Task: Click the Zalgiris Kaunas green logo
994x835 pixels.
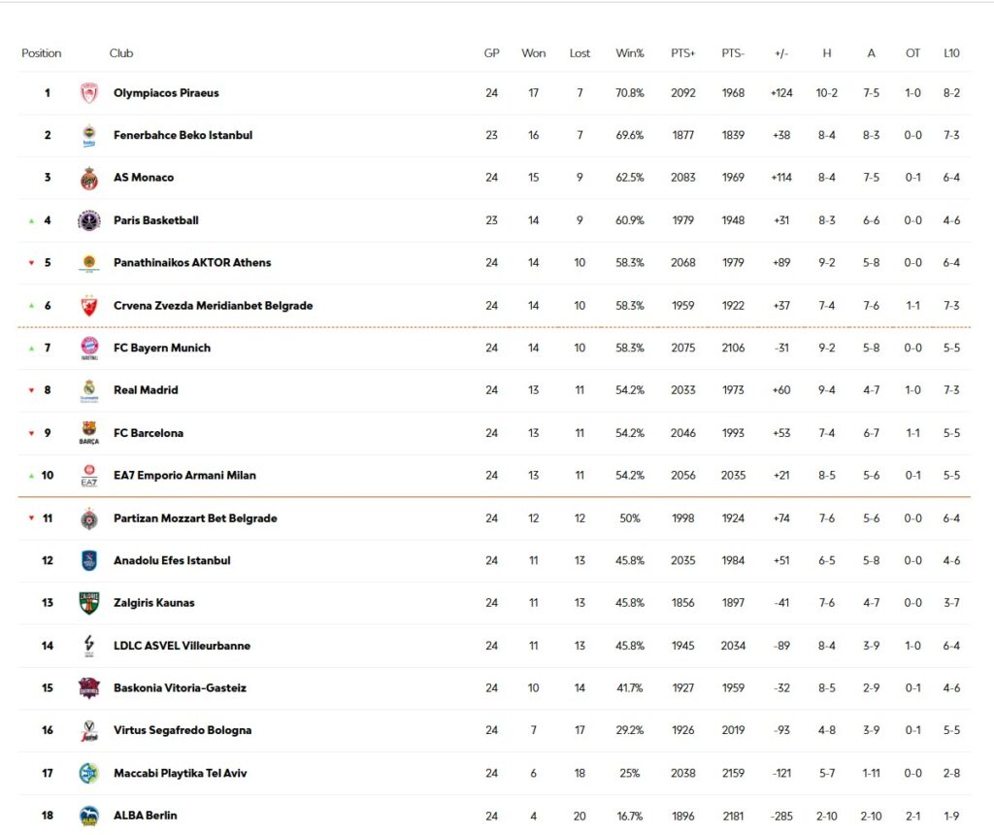Action: (x=89, y=603)
